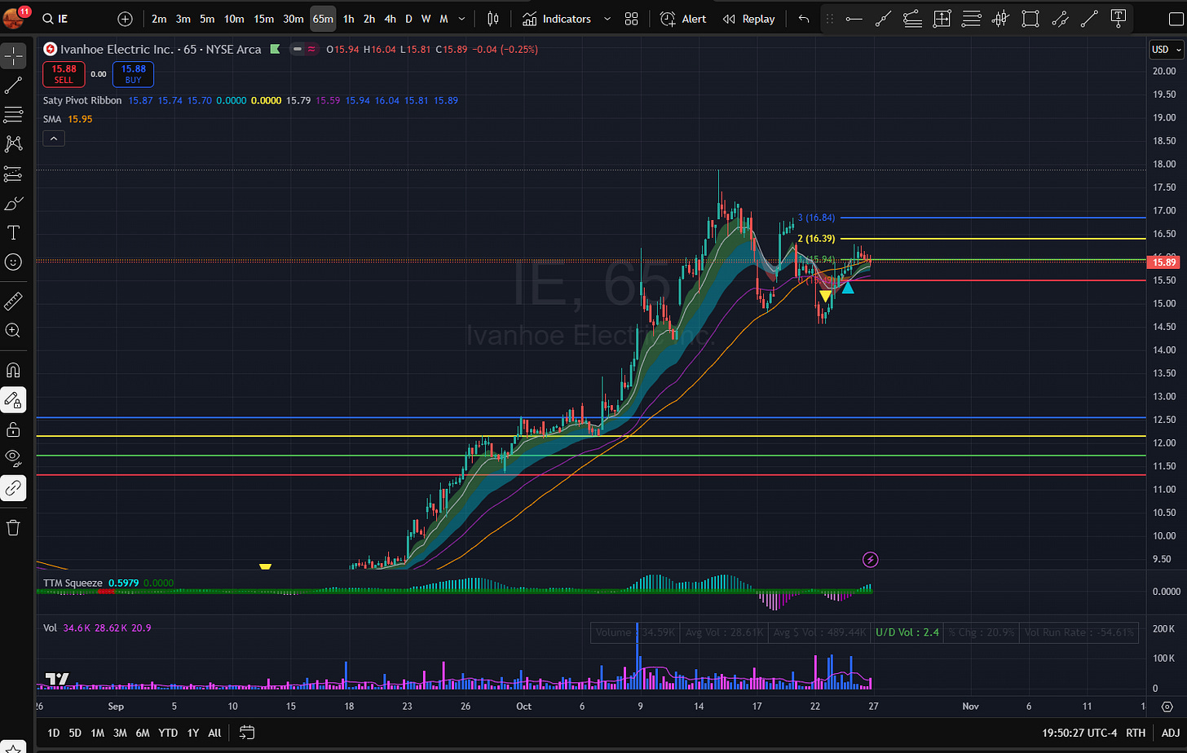Toggle lock all drawing tools
Image resolution: width=1187 pixels, height=753 pixels.
(x=13, y=429)
